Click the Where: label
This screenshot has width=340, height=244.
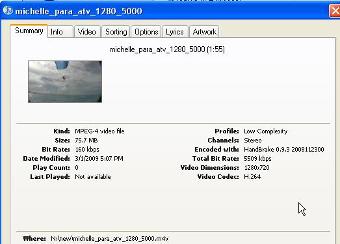(x=34, y=239)
